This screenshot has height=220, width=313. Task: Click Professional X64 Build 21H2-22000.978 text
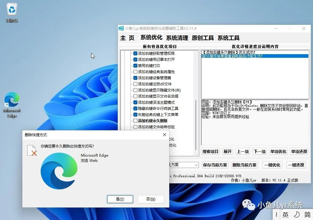(x=207, y=176)
